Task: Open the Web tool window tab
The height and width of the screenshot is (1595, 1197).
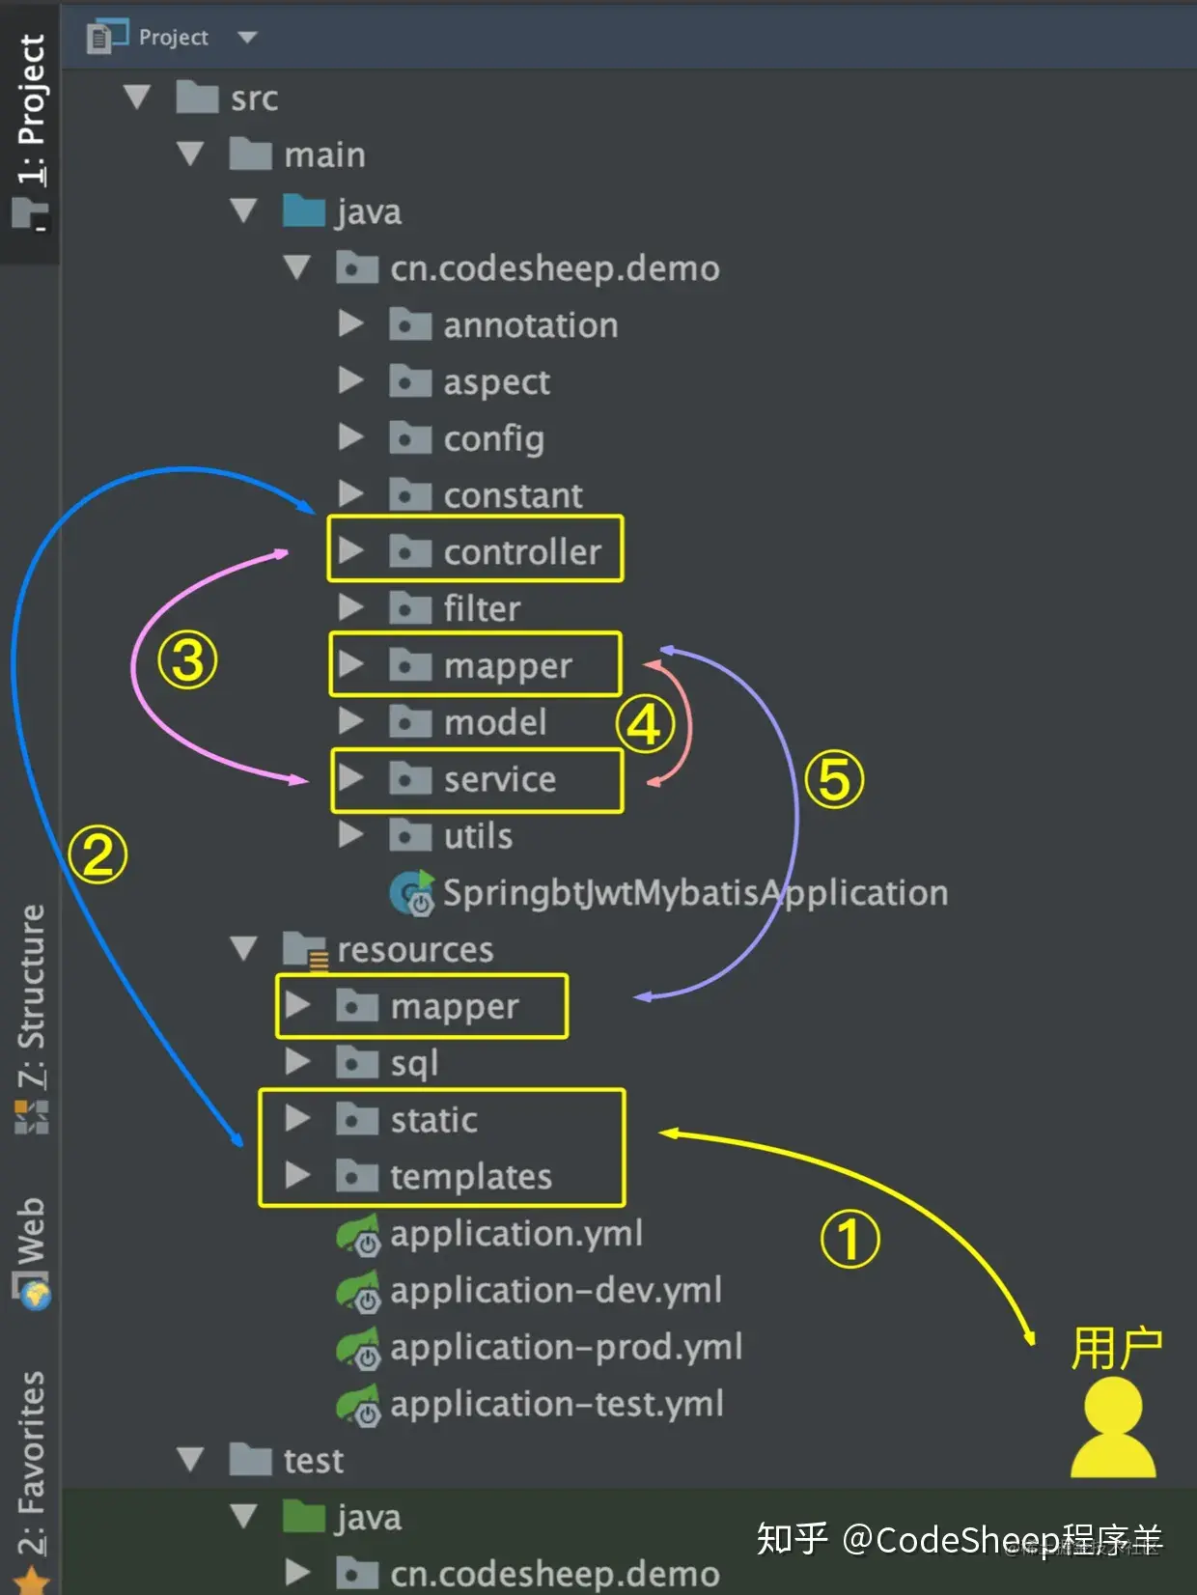Action: (32, 1252)
